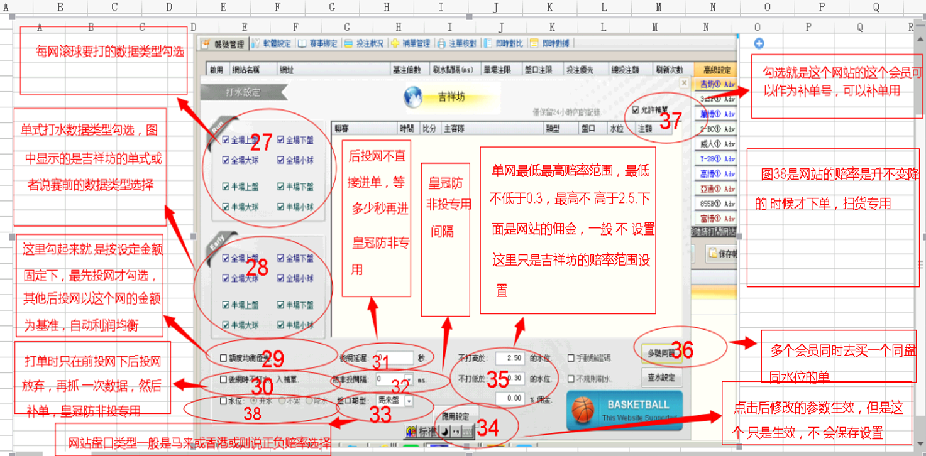Enable 手動驗證碼 checkbox

(x=571, y=358)
